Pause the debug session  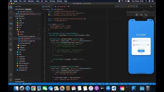point(118,6)
